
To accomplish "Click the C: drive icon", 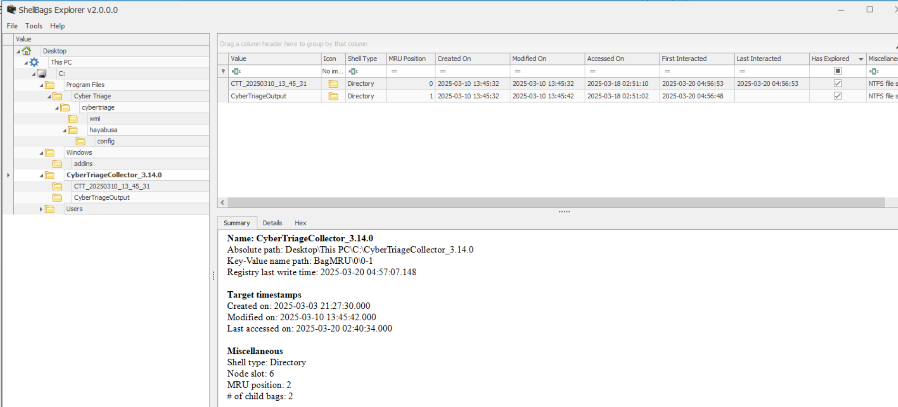I will click(42, 74).
